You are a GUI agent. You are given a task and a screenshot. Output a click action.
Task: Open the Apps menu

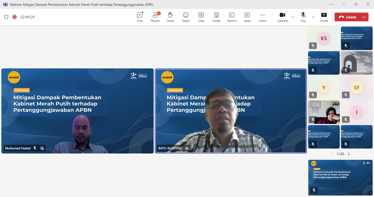tap(247, 17)
